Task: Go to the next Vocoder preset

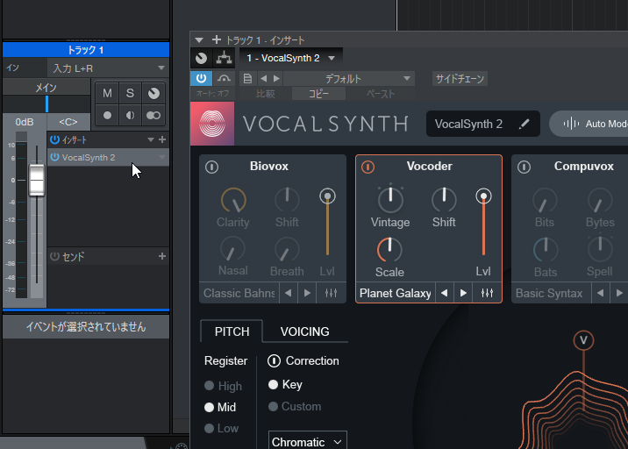Action: (464, 293)
